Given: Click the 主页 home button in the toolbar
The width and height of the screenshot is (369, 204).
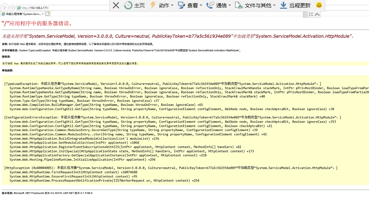Looking at the screenshot, I should pos(135,5).
